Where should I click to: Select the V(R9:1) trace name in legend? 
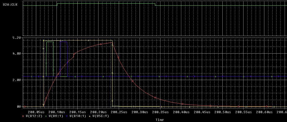point(56,116)
